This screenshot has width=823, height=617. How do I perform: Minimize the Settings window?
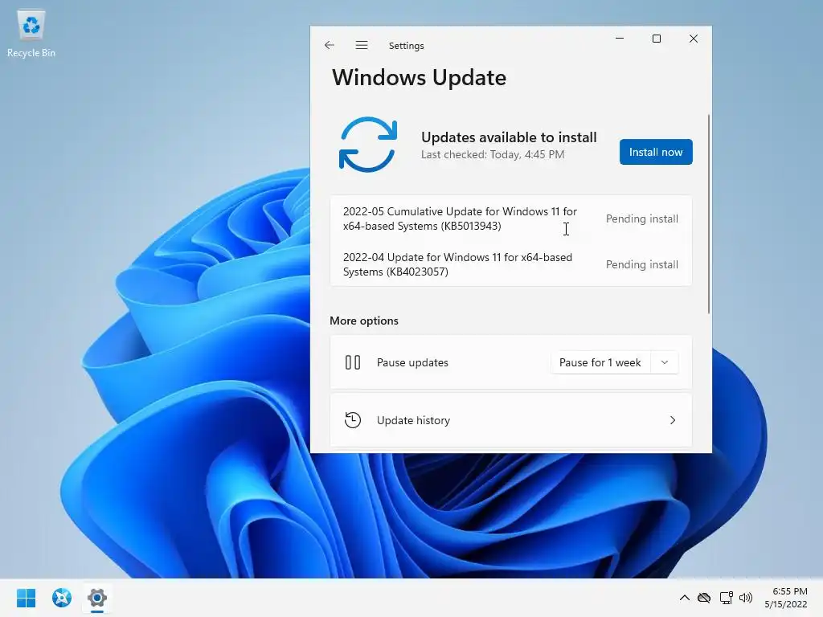[x=620, y=39]
